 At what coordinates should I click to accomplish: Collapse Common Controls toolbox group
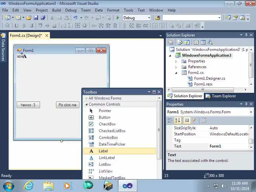coord(86,104)
